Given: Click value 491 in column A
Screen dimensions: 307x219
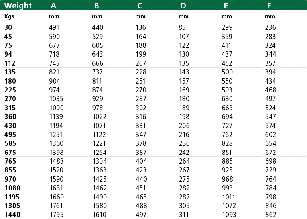Looking at the screenshot, I should [54, 27].
